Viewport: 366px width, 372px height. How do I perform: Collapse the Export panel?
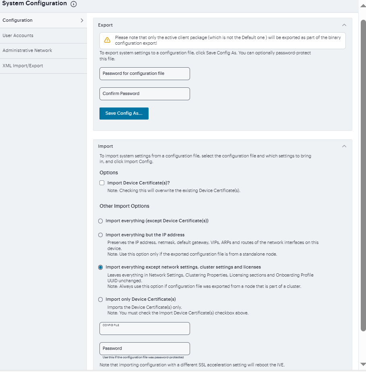[344, 25]
